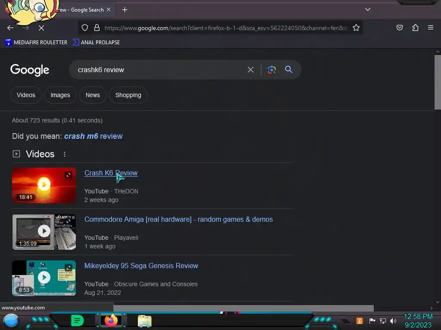The width and height of the screenshot is (441, 330).
Task: Clear the search box text
Action: [x=250, y=70]
